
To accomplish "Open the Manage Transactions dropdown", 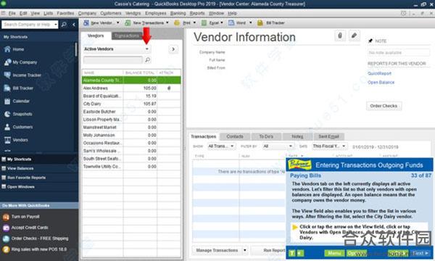I will tap(245, 250).
